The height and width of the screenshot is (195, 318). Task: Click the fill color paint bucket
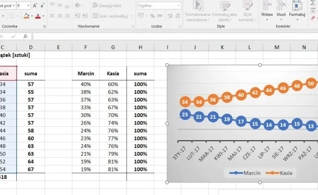pos(26,16)
